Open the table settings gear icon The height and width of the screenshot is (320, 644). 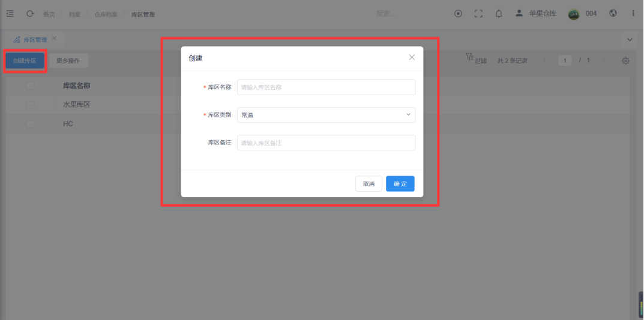(x=625, y=61)
